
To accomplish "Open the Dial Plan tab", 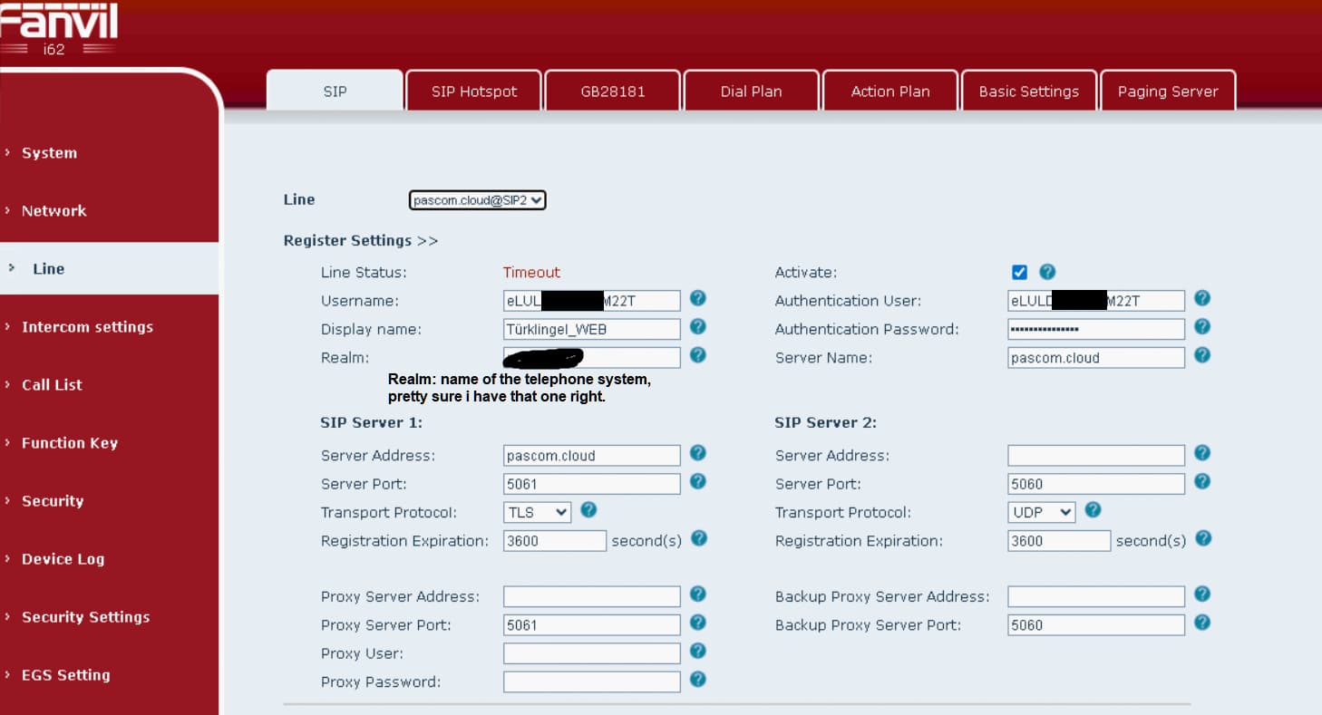I will 751,92.
